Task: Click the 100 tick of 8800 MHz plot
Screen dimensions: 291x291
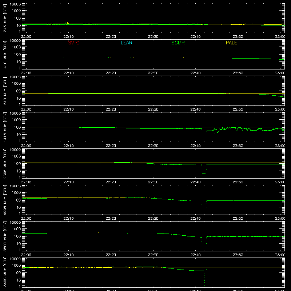Action: click(17, 236)
